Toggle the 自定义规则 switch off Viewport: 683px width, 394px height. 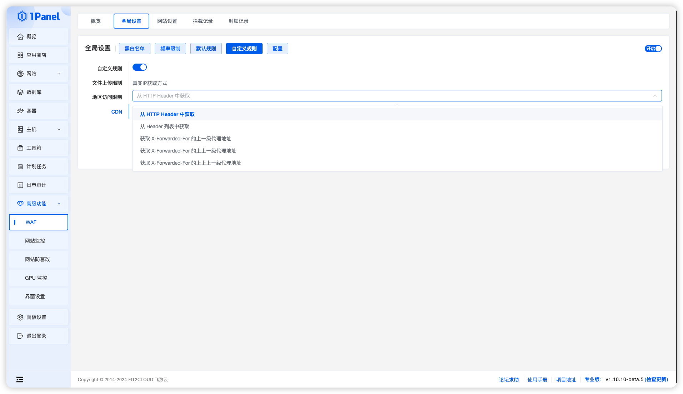pyautogui.click(x=140, y=67)
